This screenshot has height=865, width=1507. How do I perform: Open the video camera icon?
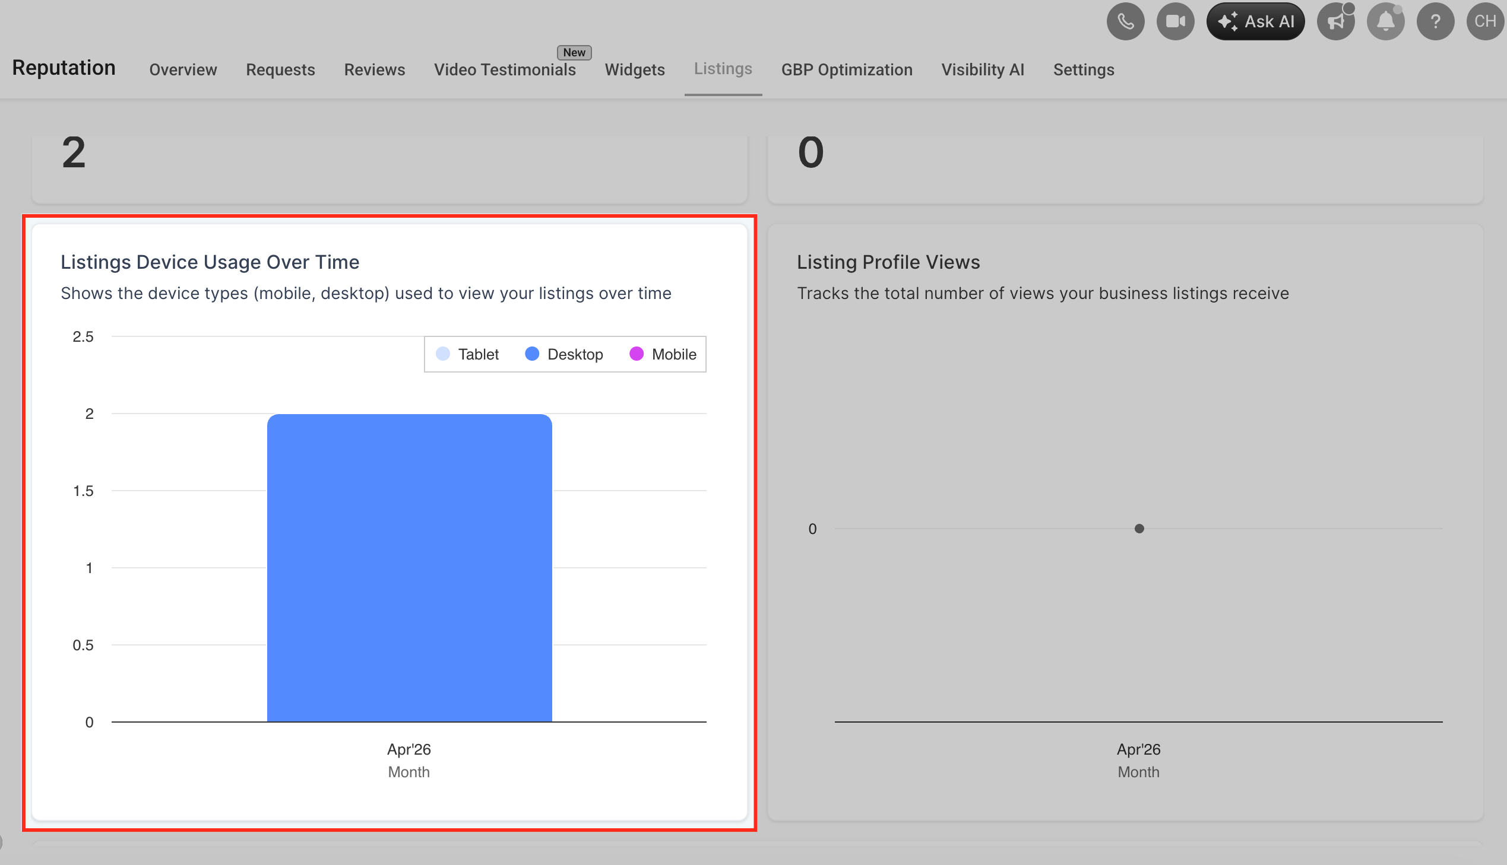coord(1174,22)
